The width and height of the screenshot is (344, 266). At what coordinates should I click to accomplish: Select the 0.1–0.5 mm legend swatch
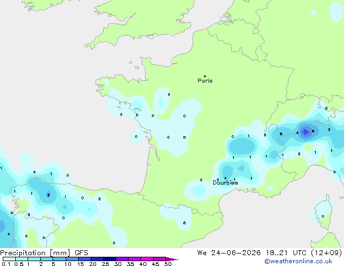(9, 259)
